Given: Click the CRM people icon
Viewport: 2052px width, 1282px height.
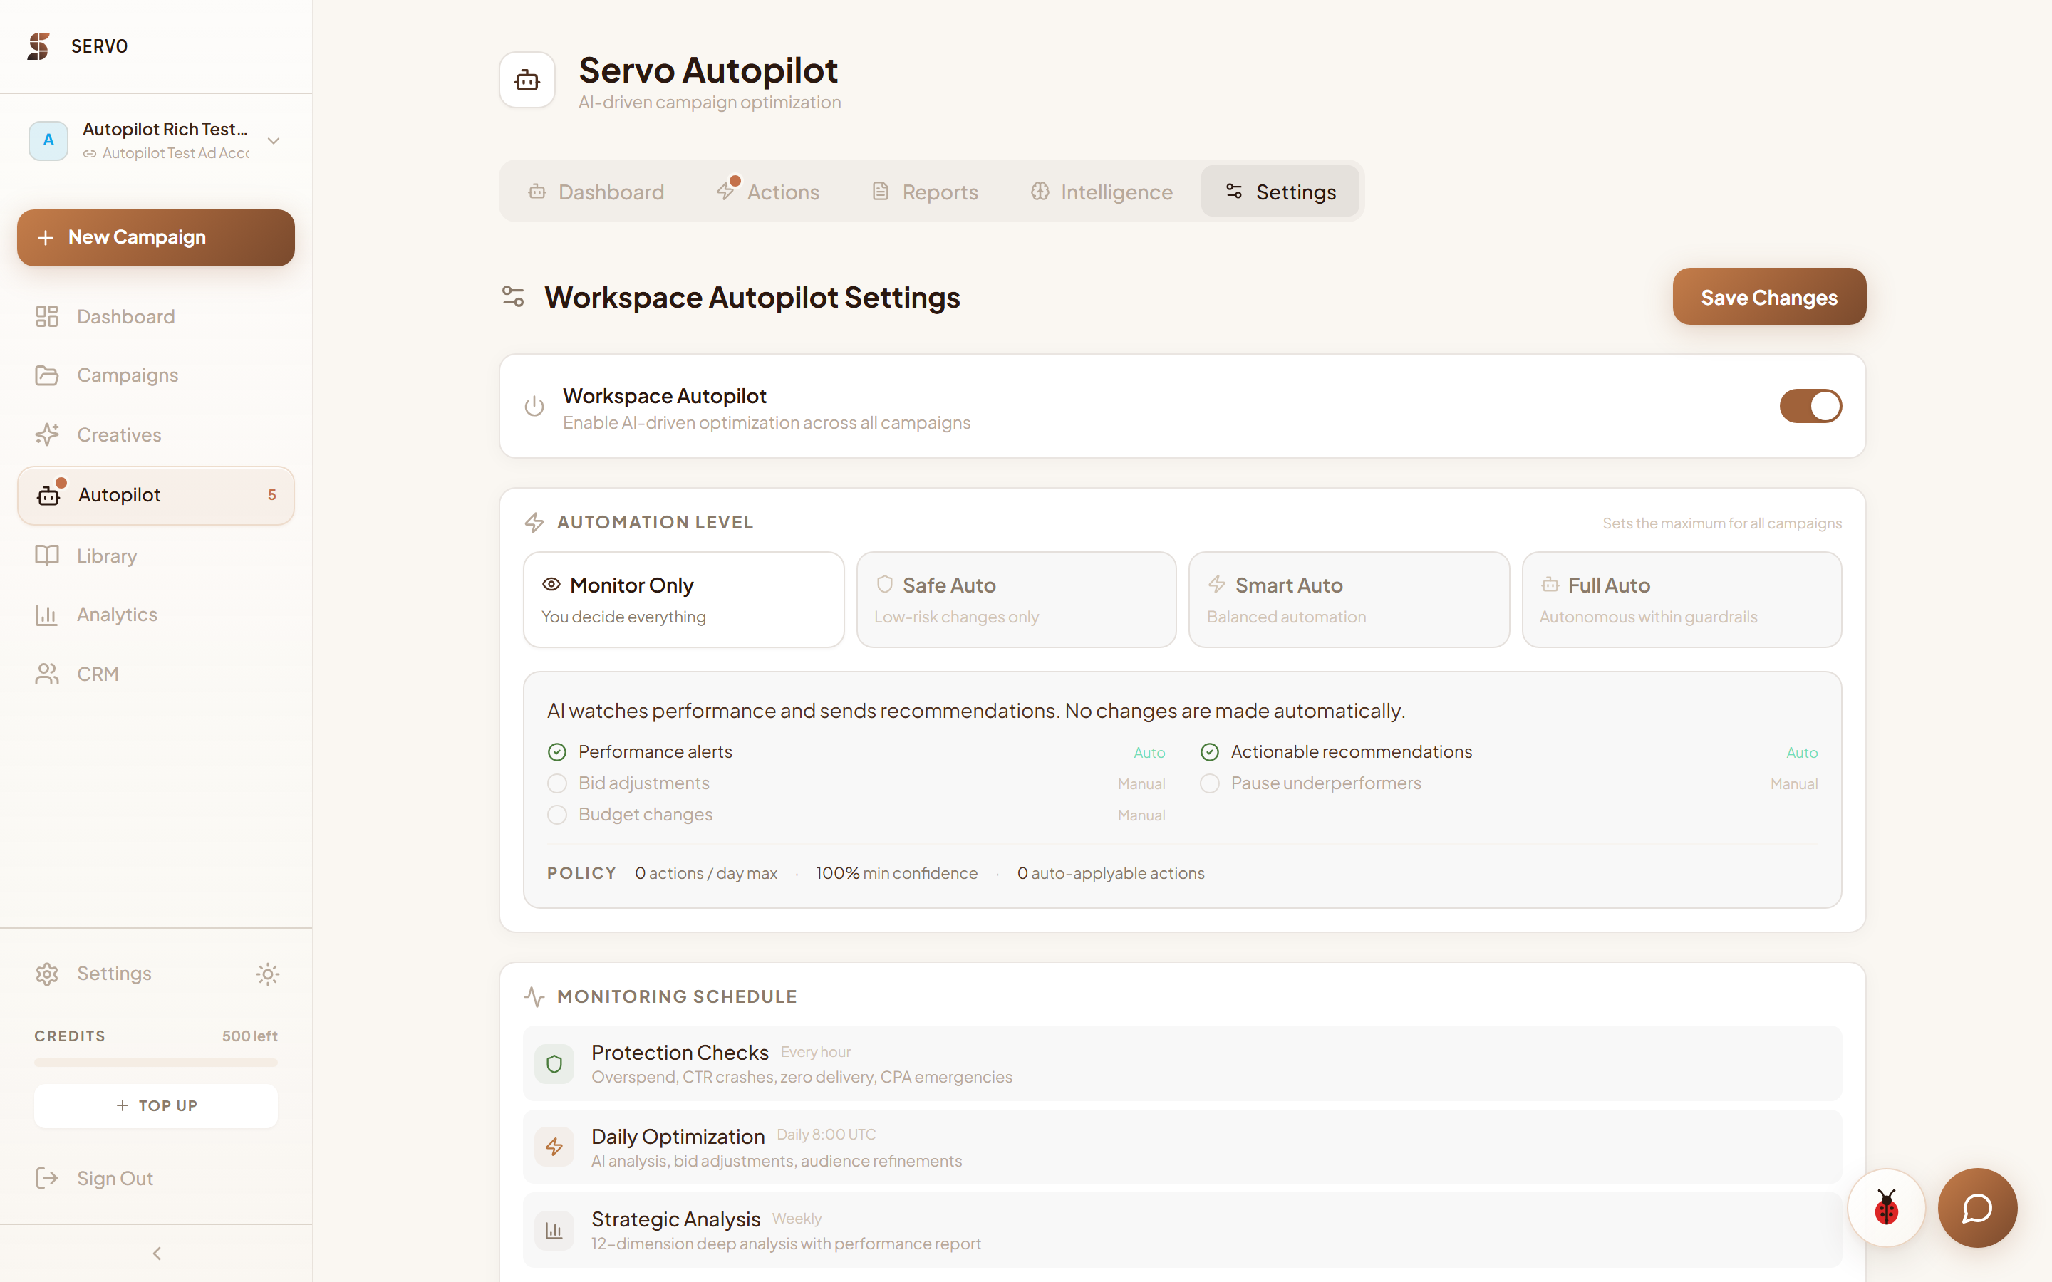Looking at the screenshot, I should pyautogui.click(x=46, y=673).
